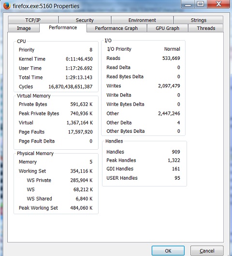
Task: Open the Environment tab
Action: pos(142,20)
